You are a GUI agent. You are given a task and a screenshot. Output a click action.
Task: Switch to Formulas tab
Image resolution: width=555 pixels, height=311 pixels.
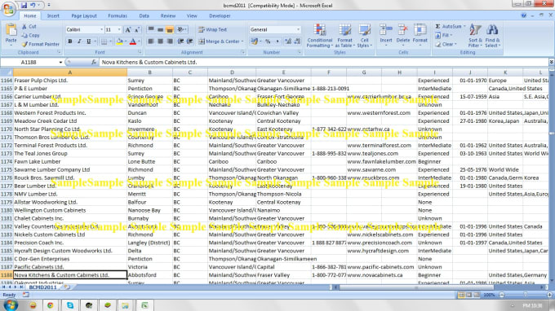point(118,16)
